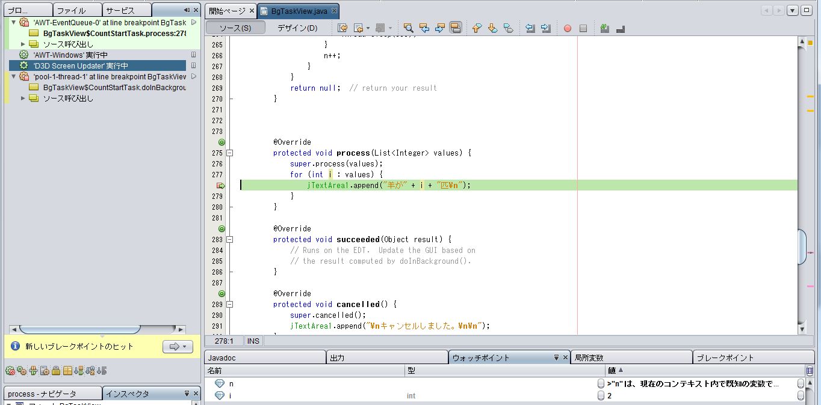
Task: Click the ソース(S) view button
Action: [x=235, y=28]
